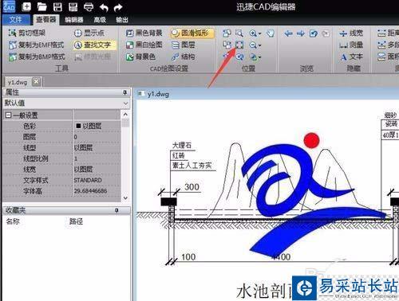Click the zoom window magnifier beside the hand
The height and width of the screenshot is (301, 399).
click(239, 33)
